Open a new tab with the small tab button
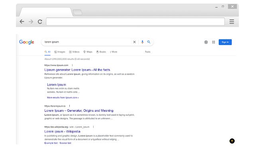 pyautogui.click(x=77, y=12)
